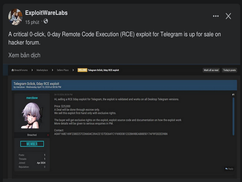Click chevron after Sellers Place breadcrumb
The image size is (242, 182).
[73, 70]
